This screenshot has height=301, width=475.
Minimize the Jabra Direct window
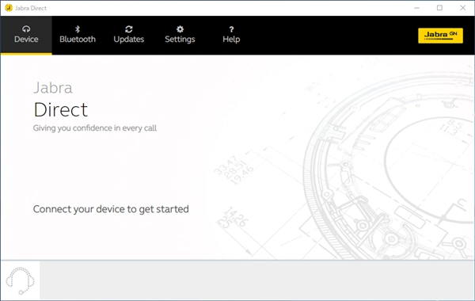[x=417, y=8]
